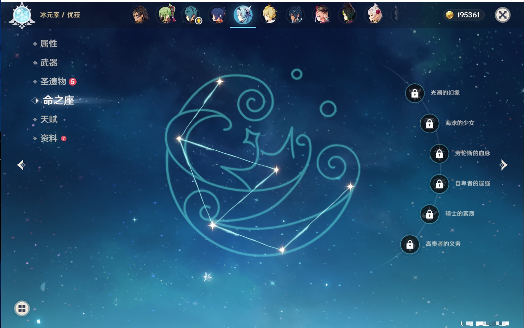Open the 圣遗物 artifacts menu
Viewport: 524px width, 328px height.
point(53,82)
